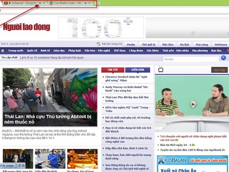The image size is (229, 172).
Task: Play the video with two men
Action: [x=193, y=104]
